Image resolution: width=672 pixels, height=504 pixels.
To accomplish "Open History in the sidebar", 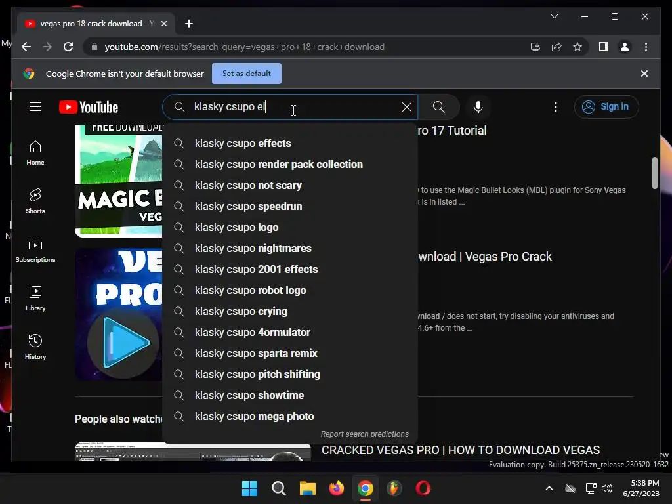I will tap(35, 346).
